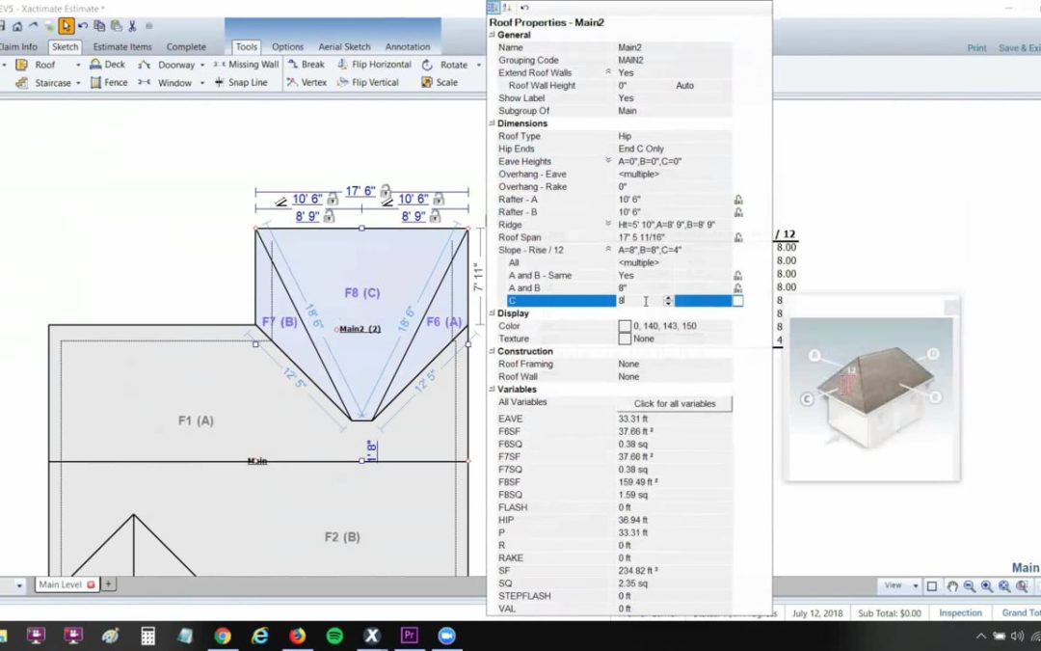Select the Vertex tool

tap(307, 82)
